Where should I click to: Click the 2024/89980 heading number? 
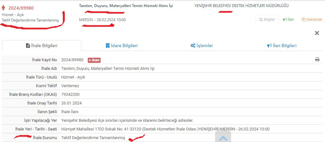[x=21, y=8]
